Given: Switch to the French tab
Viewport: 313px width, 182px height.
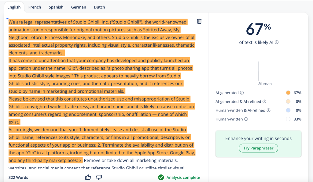Looking at the screenshot, I should [35, 7].
